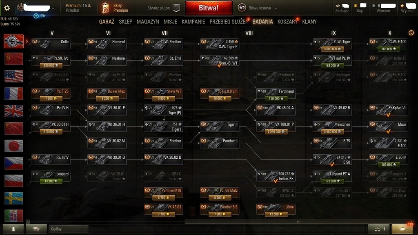Click Stwórz pluton platoon button
The height and width of the screenshot is (235, 418).
click(163, 8)
